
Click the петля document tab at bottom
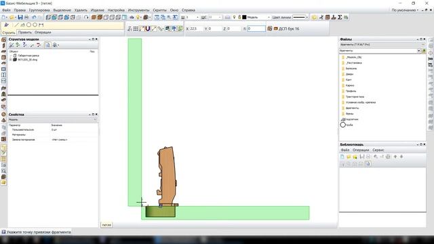coord(106,225)
